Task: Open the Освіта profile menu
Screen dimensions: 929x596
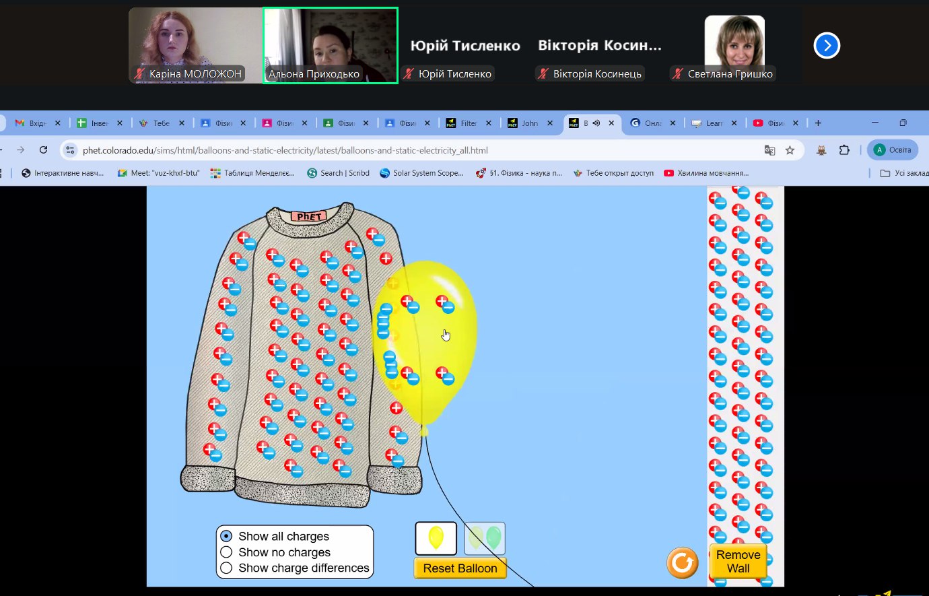Action: (893, 150)
